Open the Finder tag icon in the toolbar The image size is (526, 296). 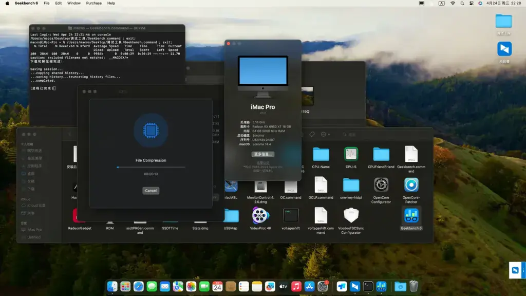click(x=312, y=134)
